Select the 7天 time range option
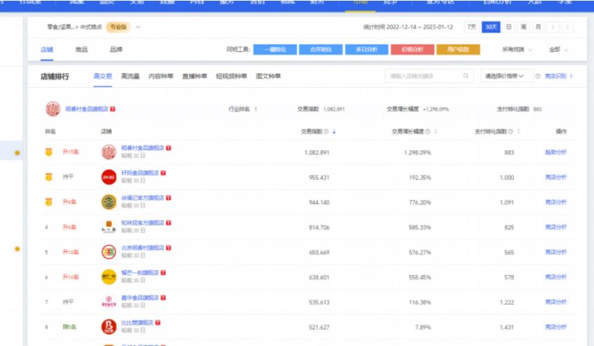 pyautogui.click(x=472, y=27)
